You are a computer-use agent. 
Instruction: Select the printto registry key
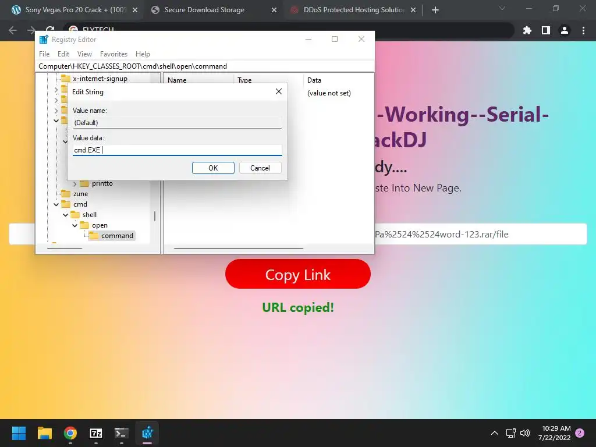pyautogui.click(x=102, y=183)
